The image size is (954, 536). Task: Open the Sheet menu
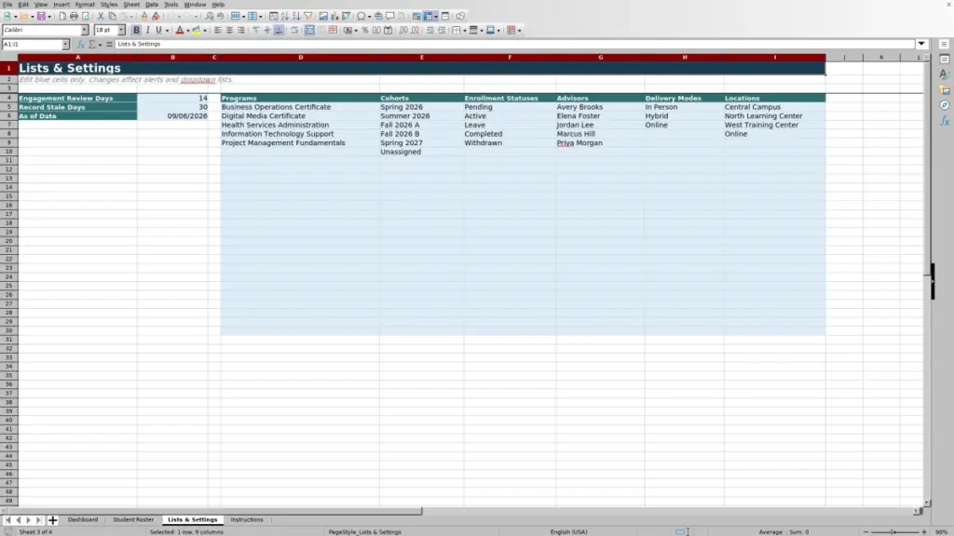point(131,5)
